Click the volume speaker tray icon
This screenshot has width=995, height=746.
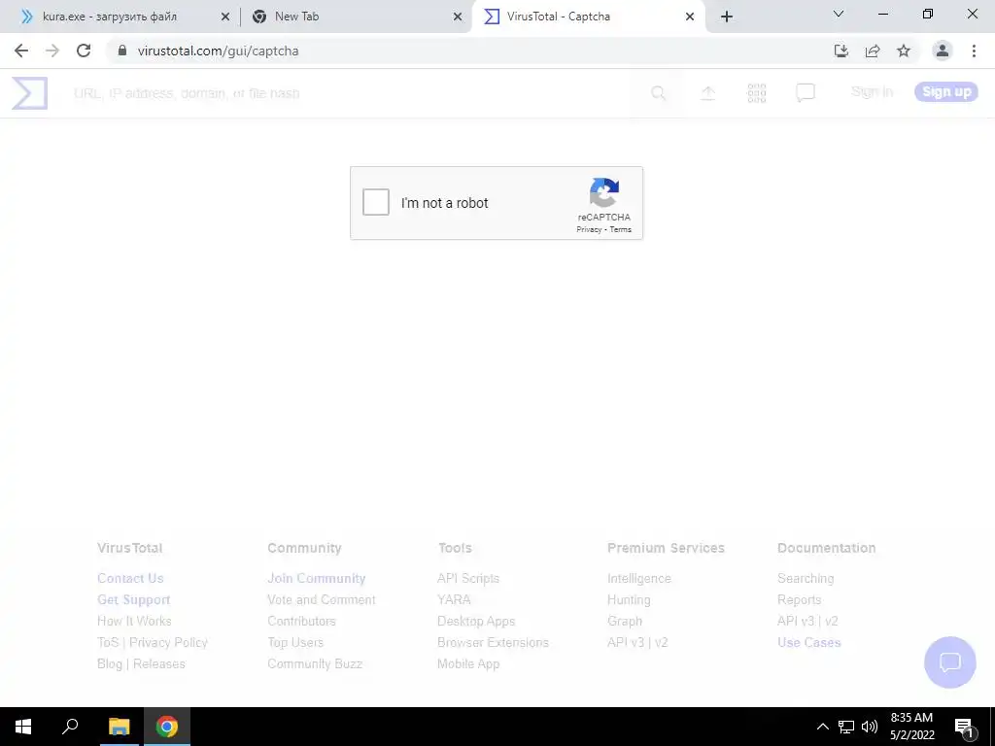pos(870,727)
